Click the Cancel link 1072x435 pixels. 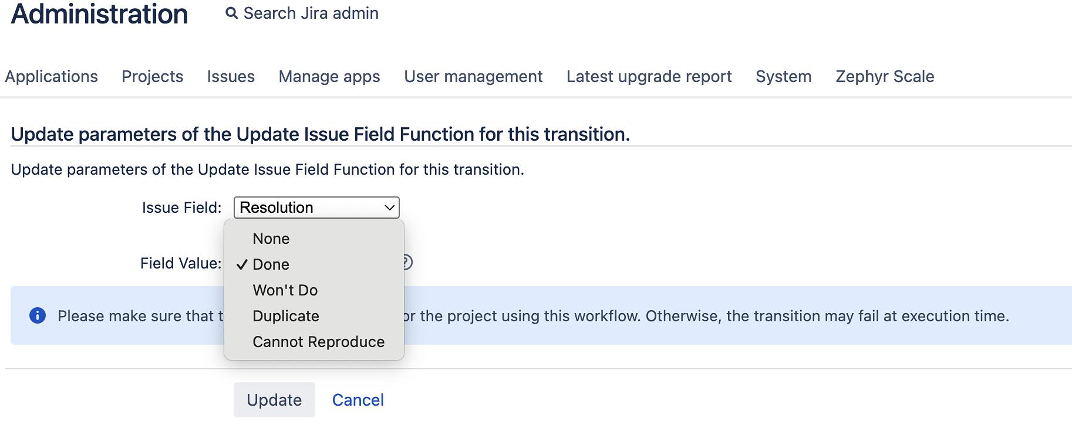pyautogui.click(x=358, y=400)
